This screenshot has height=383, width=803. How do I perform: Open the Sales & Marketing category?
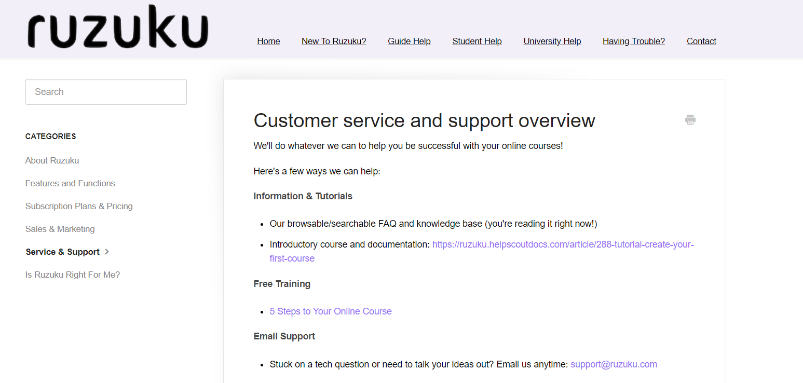pos(60,229)
